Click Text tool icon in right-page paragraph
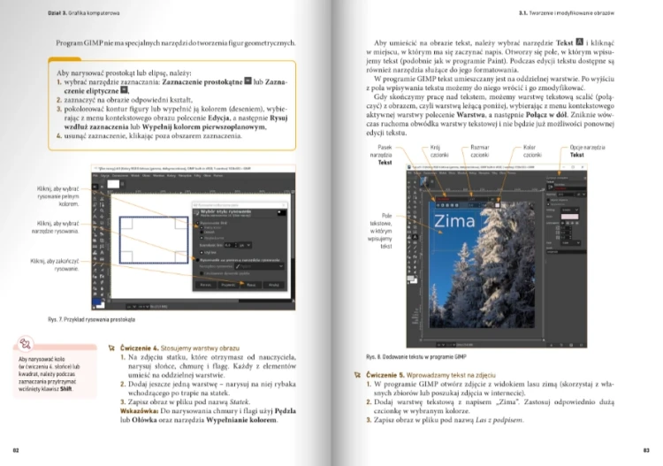 (x=580, y=42)
